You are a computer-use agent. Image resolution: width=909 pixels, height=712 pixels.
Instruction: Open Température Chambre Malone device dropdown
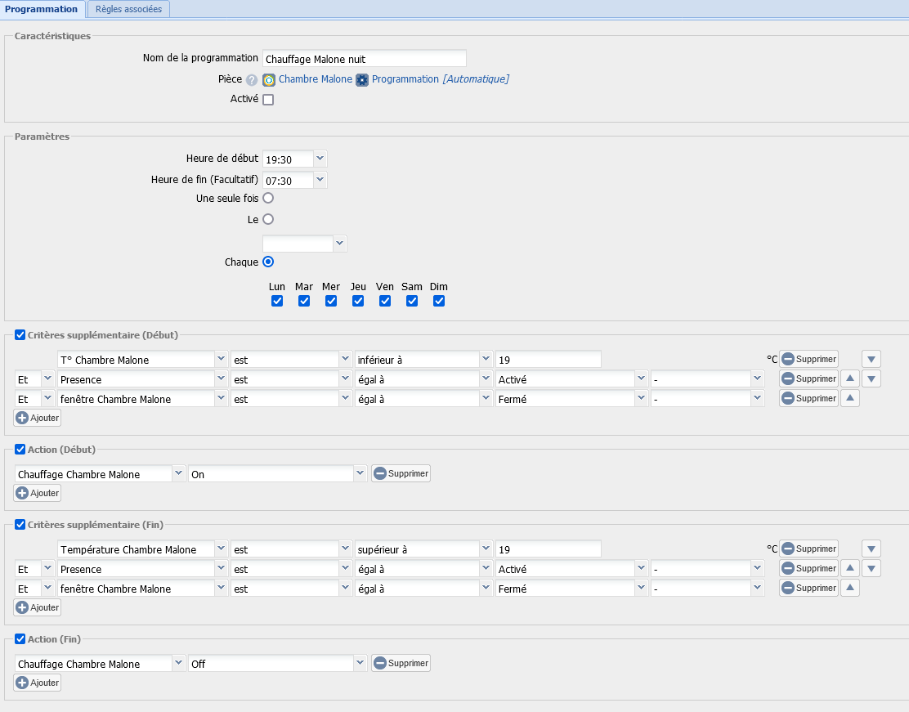[x=221, y=549]
